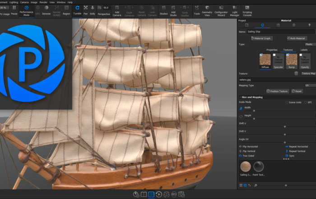Open the Lighting tab icon in Project panel
316x199 pixels.
[310, 25]
